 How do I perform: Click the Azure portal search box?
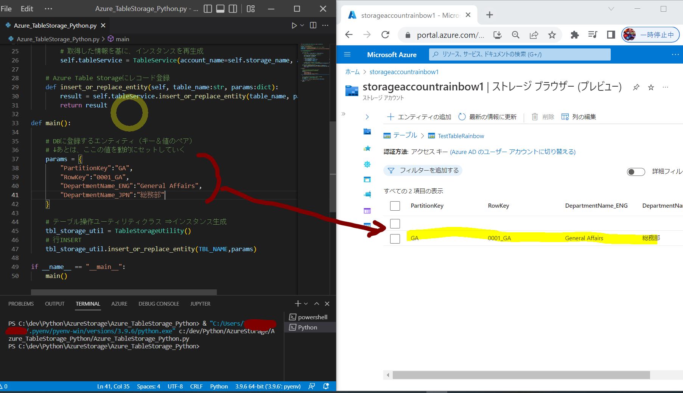[x=520, y=54]
